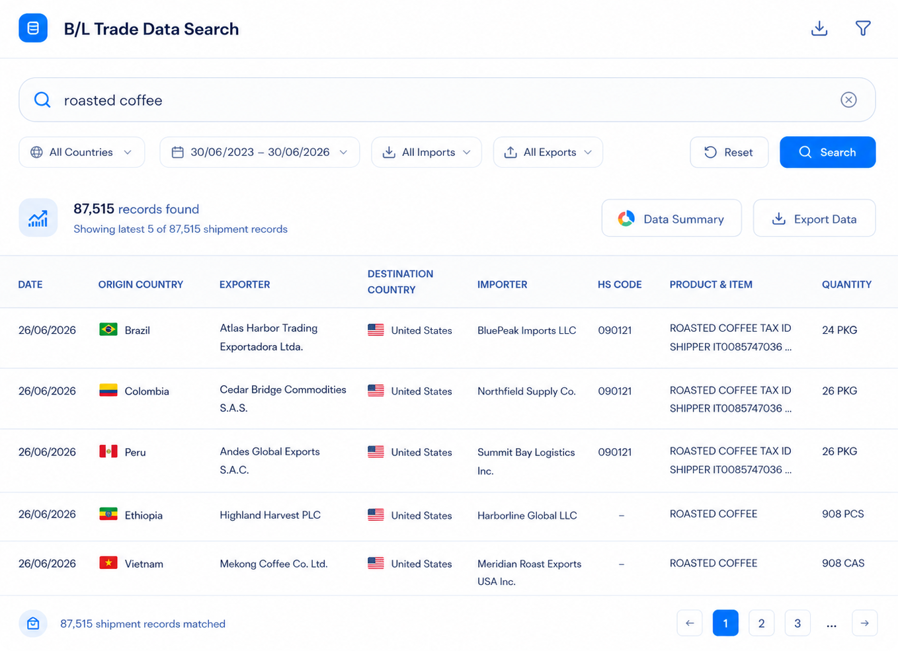This screenshot has width=898, height=651.
Task: Go to next page arrow
Action: coord(864,623)
